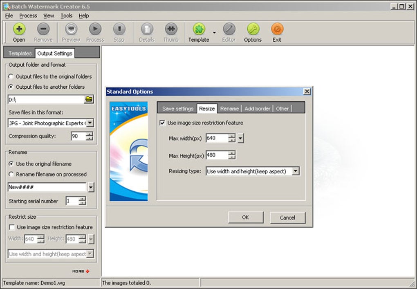The width and height of the screenshot is (417, 289).
Task: Click the Stop icon
Action: 119,32
